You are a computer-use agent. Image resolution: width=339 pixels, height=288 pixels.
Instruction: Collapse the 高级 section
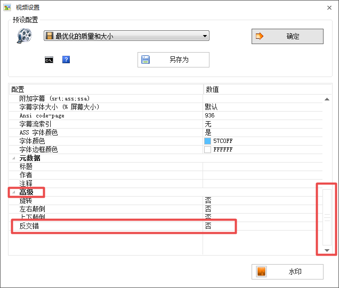point(14,192)
